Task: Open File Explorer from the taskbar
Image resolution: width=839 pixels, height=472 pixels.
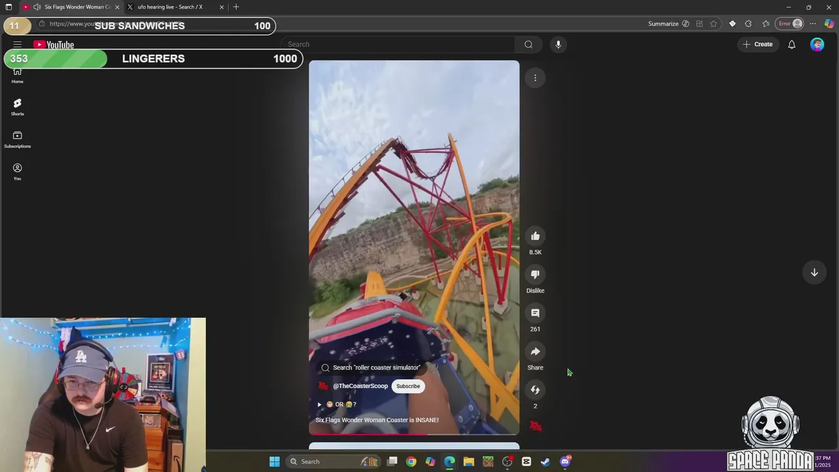Action: tap(469, 462)
